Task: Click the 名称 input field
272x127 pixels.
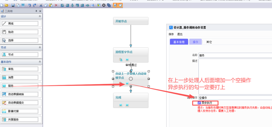Action: [235, 55]
